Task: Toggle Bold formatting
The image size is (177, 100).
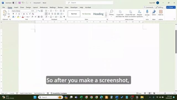Action: pos(13,14)
